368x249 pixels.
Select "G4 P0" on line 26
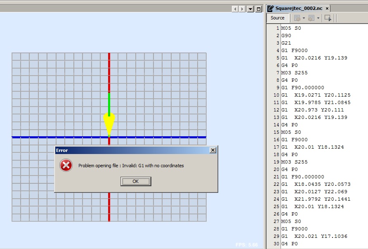tap(289, 214)
